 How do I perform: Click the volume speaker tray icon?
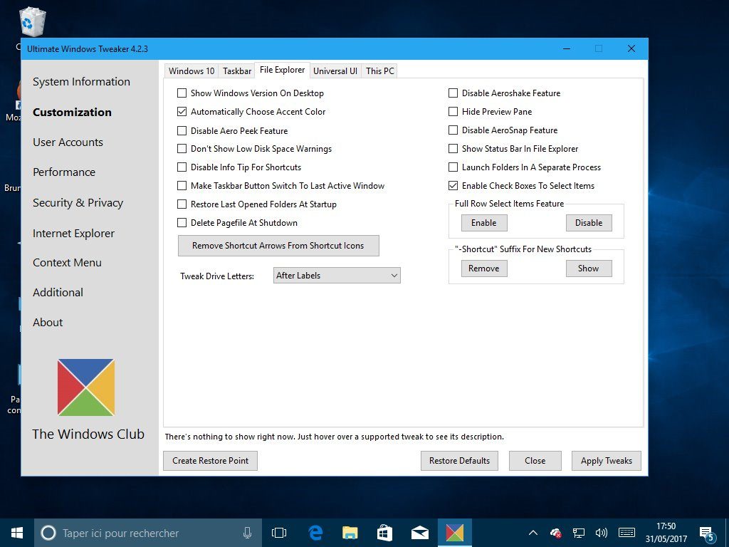click(x=601, y=533)
